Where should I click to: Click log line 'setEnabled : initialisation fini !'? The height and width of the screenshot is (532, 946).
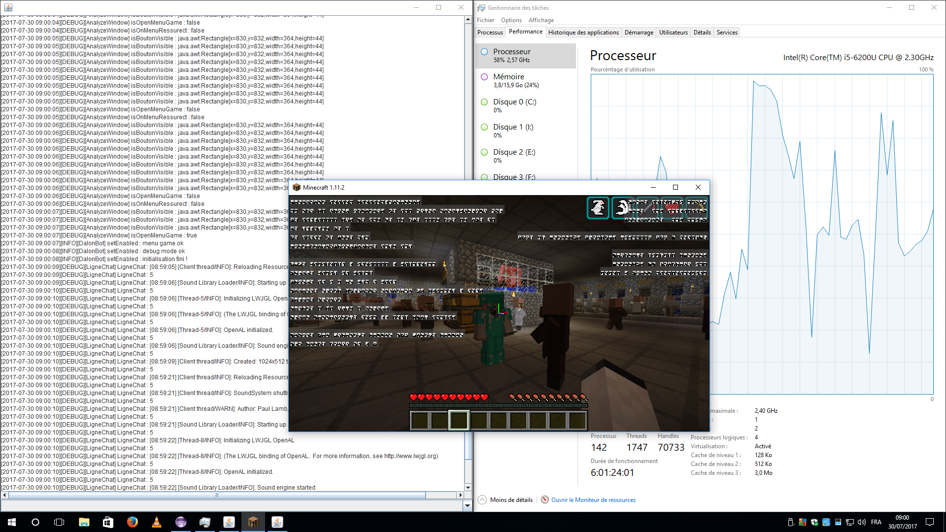[95, 259]
